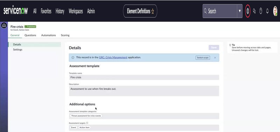The height and width of the screenshot is (132, 280).
Task: Open the globe application scope picker
Action: [x=247, y=11]
